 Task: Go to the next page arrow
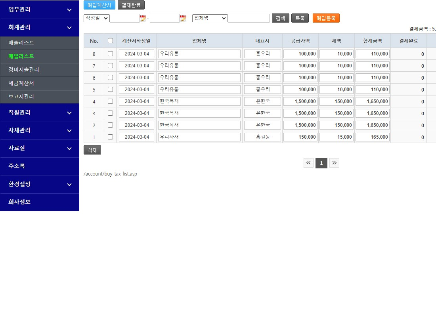334,163
